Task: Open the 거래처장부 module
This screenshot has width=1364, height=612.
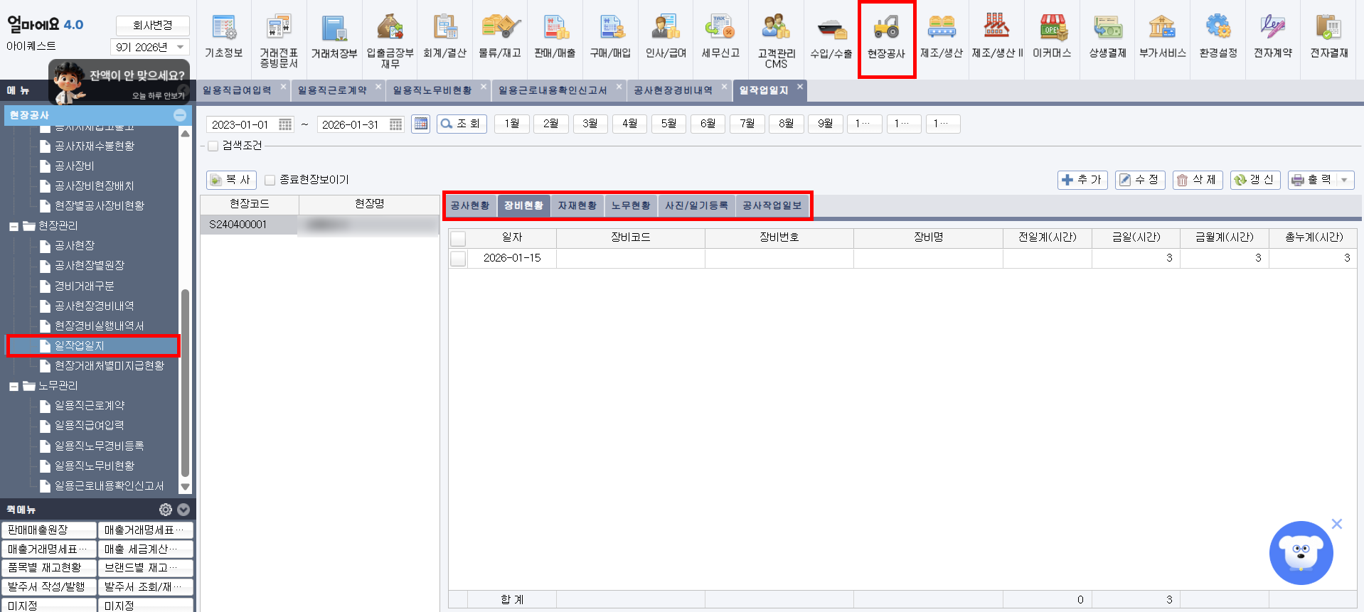Action: coord(334,38)
